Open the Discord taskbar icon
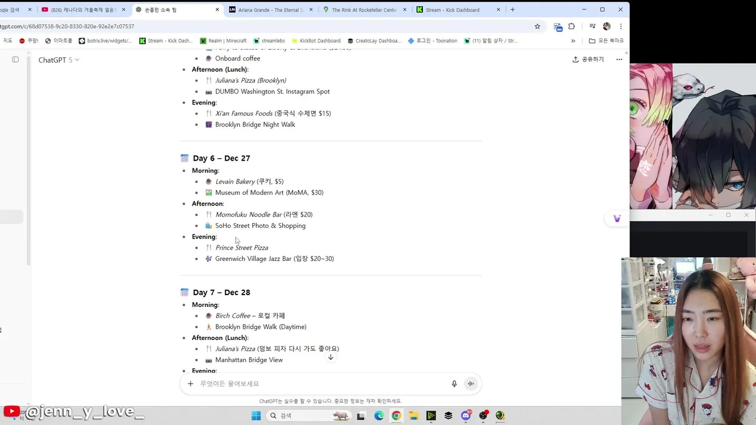 pyautogui.click(x=466, y=416)
